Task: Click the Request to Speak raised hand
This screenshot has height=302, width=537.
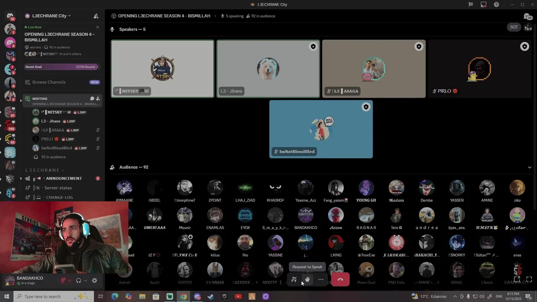Action: coord(307,279)
